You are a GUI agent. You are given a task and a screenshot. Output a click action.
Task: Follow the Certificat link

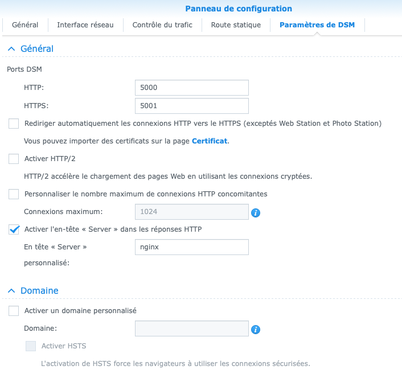pos(210,141)
